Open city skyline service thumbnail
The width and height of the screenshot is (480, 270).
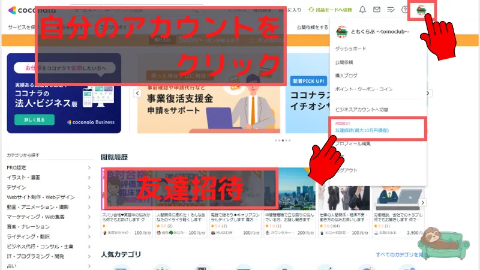pos(290,189)
